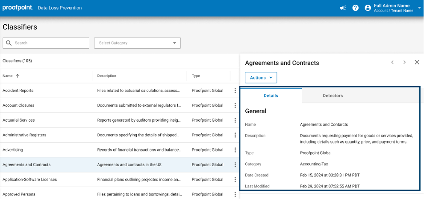Click the Proofpoint logo
Viewport: 424px width, 199px height.
(x=18, y=8)
